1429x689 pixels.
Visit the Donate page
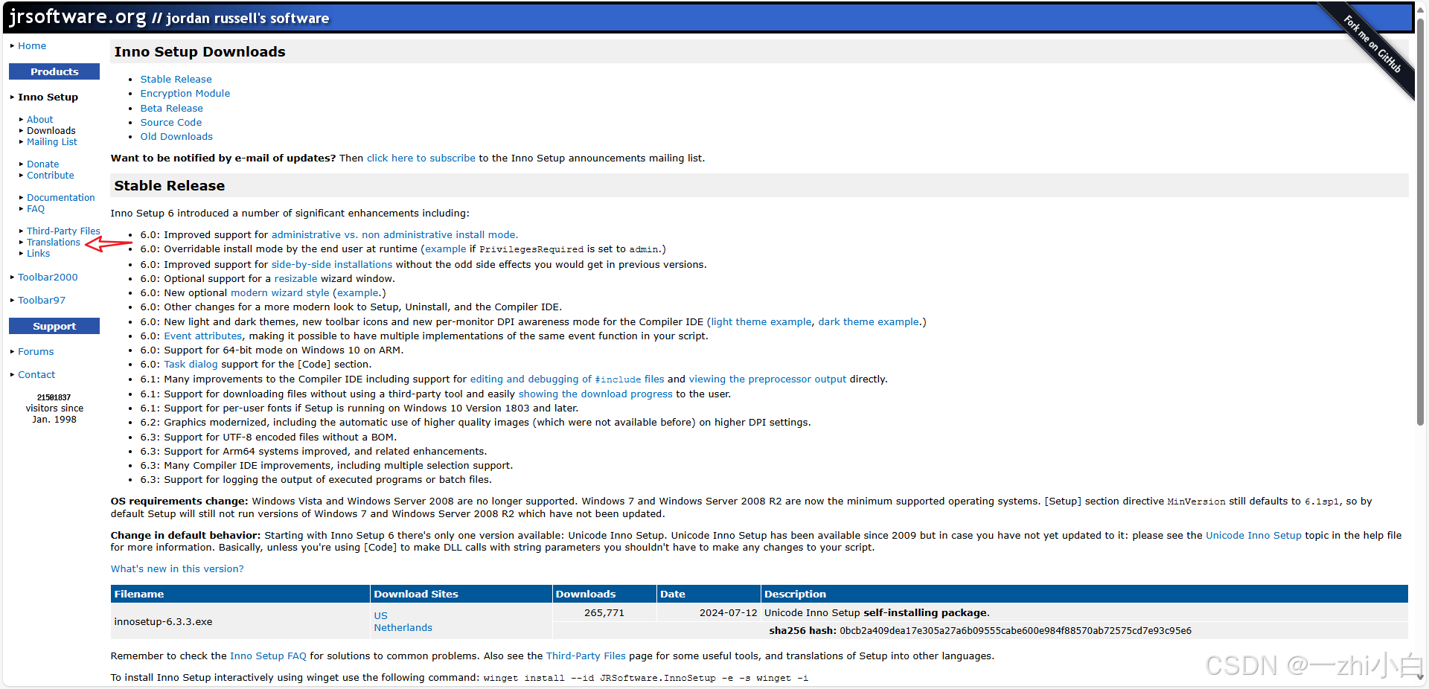click(x=43, y=164)
